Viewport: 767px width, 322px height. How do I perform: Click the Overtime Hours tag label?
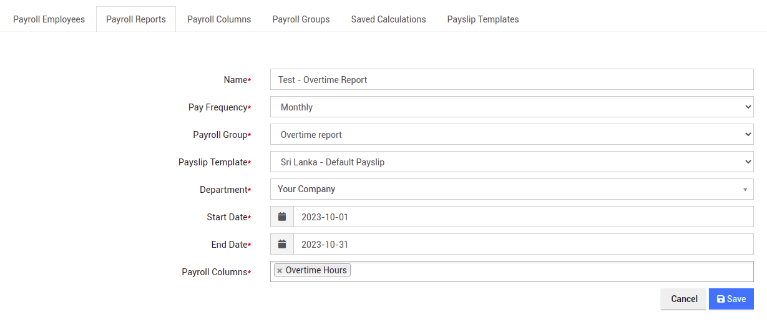coord(316,270)
